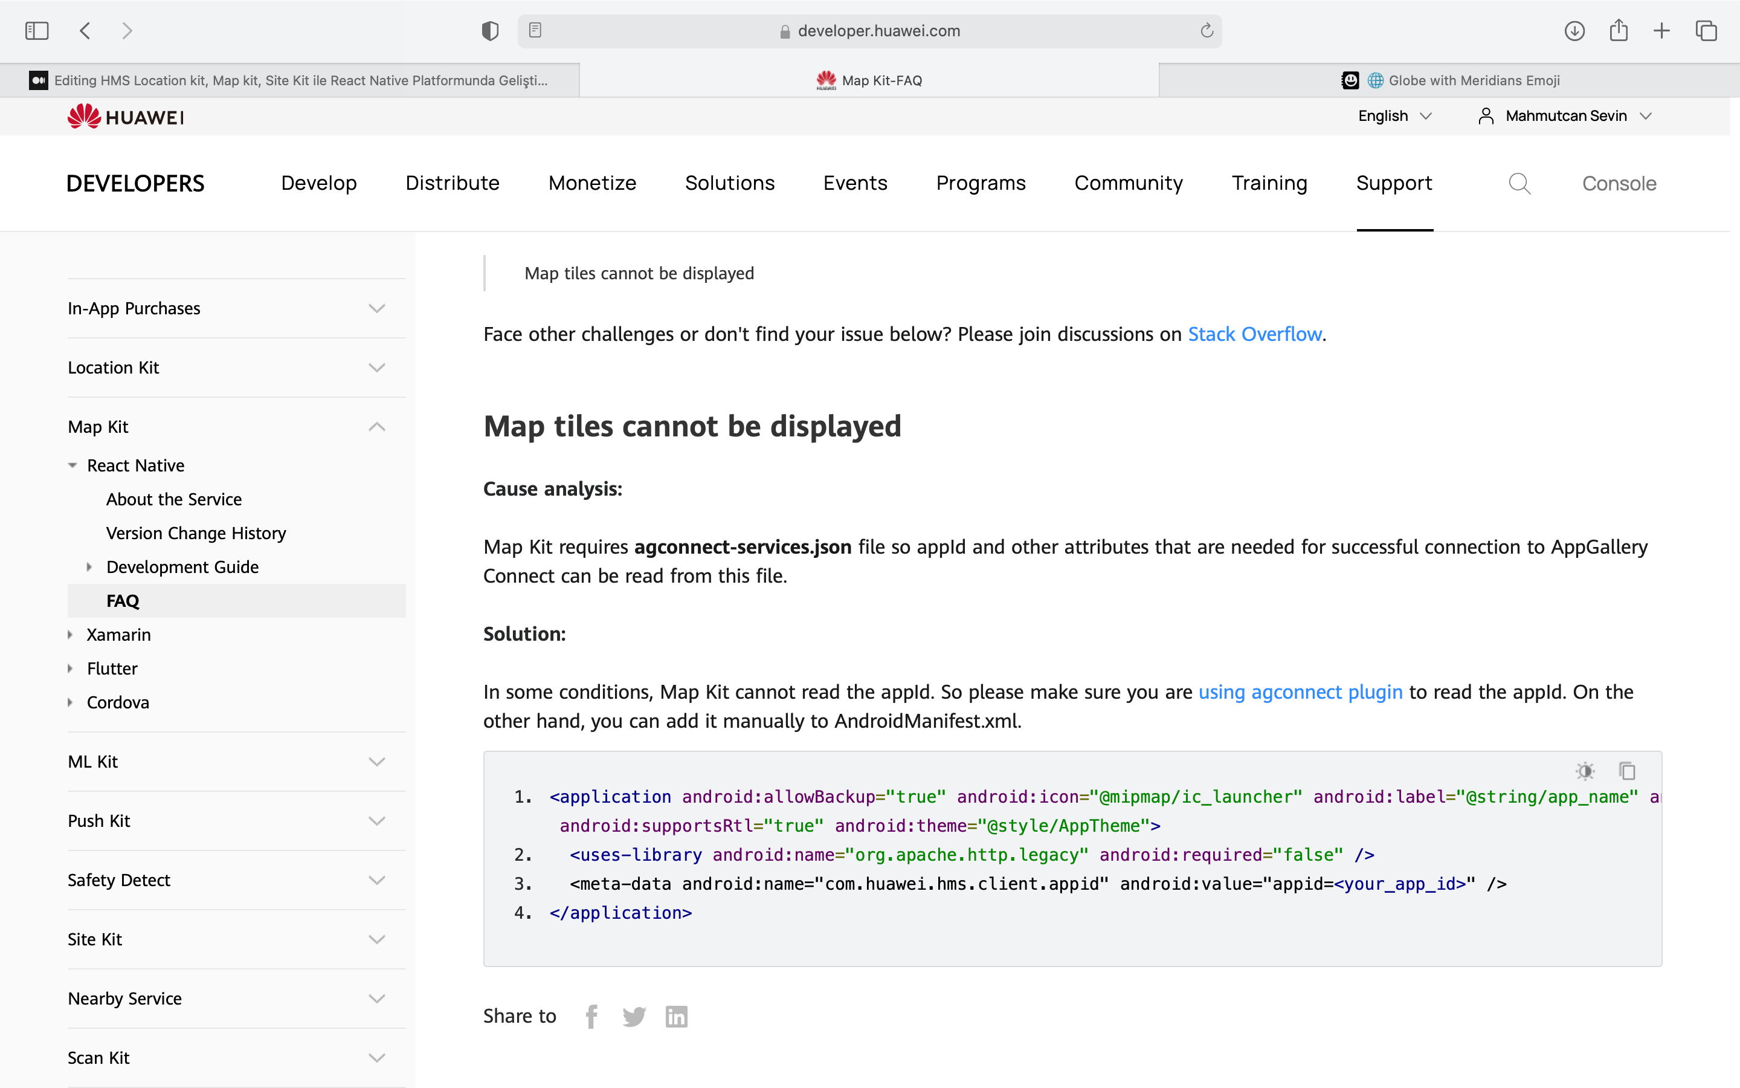Image resolution: width=1740 pixels, height=1088 pixels.
Task: Open the Training menu
Action: click(1269, 184)
